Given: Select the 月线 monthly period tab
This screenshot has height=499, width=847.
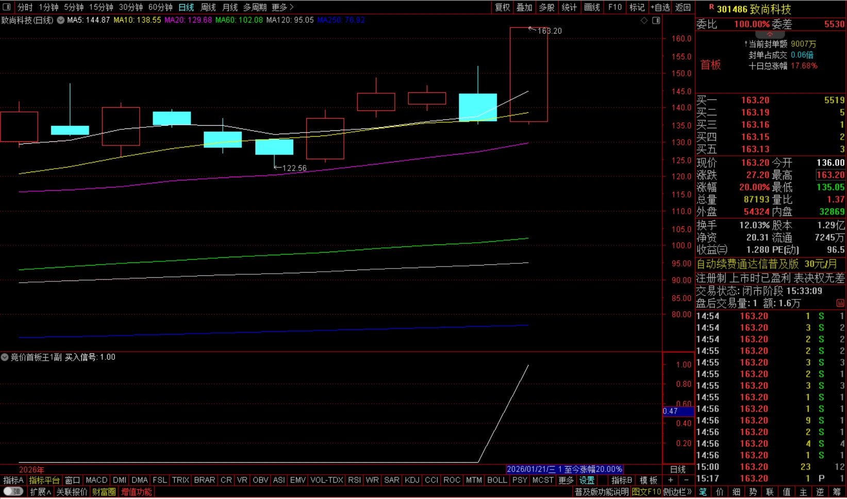Looking at the screenshot, I should click(229, 7).
